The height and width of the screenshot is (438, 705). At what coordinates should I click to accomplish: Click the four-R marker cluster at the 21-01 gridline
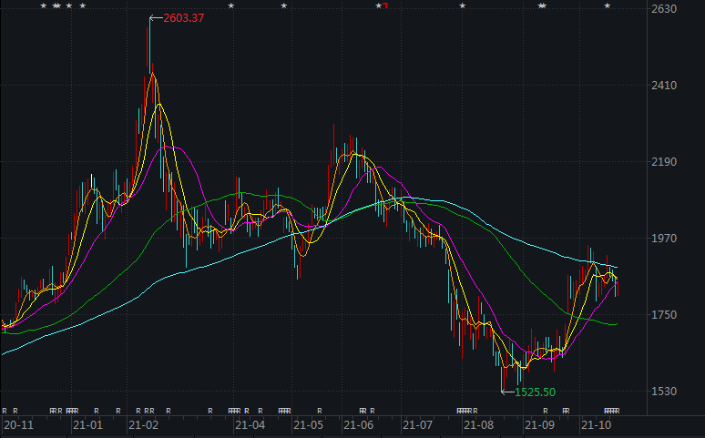72,411
